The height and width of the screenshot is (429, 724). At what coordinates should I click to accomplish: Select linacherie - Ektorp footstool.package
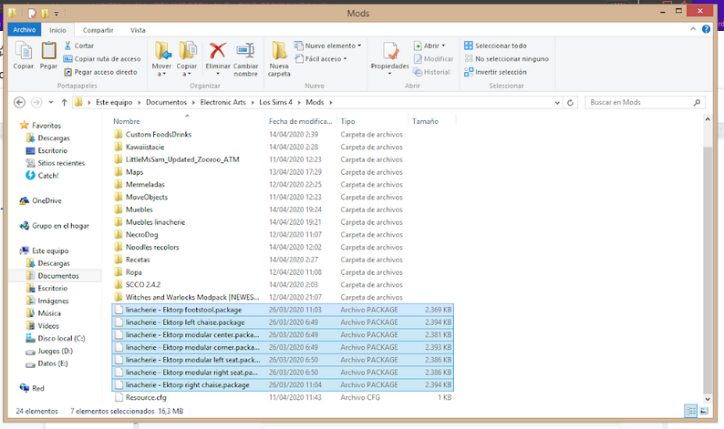[x=283, y=310]
